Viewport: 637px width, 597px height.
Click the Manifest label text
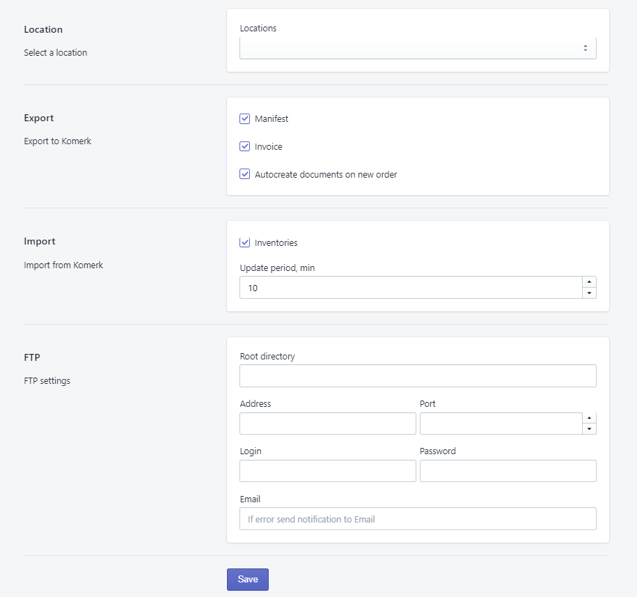[x=272, y=119]
